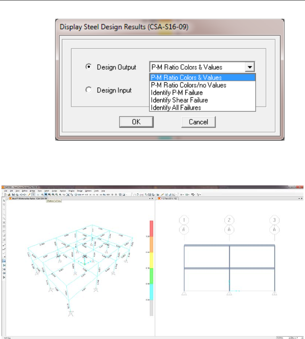305x339 pixels.
Task: Open left view pane dropdown arrow
Action: click(x=150, y=198)
